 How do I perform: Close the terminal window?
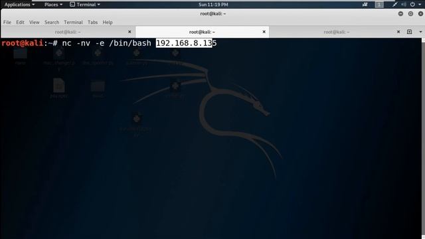(x=420, y=13)
